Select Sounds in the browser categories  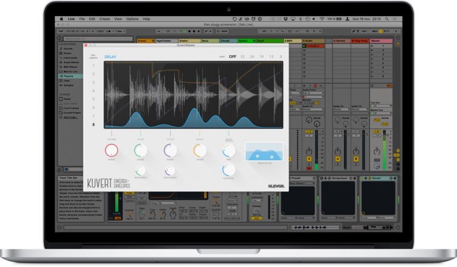68,49
